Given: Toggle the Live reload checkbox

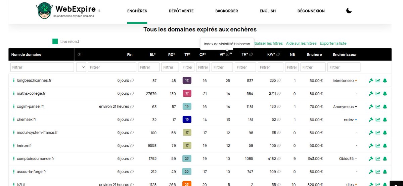Looking at the screenshot, I should pyautogui.click(x=55, y=42).
